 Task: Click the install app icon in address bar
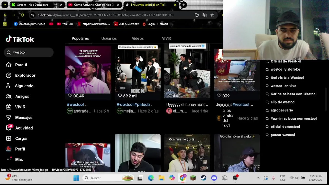coord(197,15)
